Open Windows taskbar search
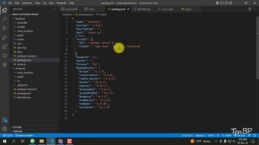 [14, 141]
